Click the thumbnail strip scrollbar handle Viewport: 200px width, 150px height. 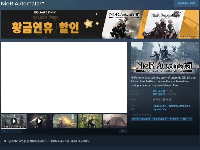[15, 131]
